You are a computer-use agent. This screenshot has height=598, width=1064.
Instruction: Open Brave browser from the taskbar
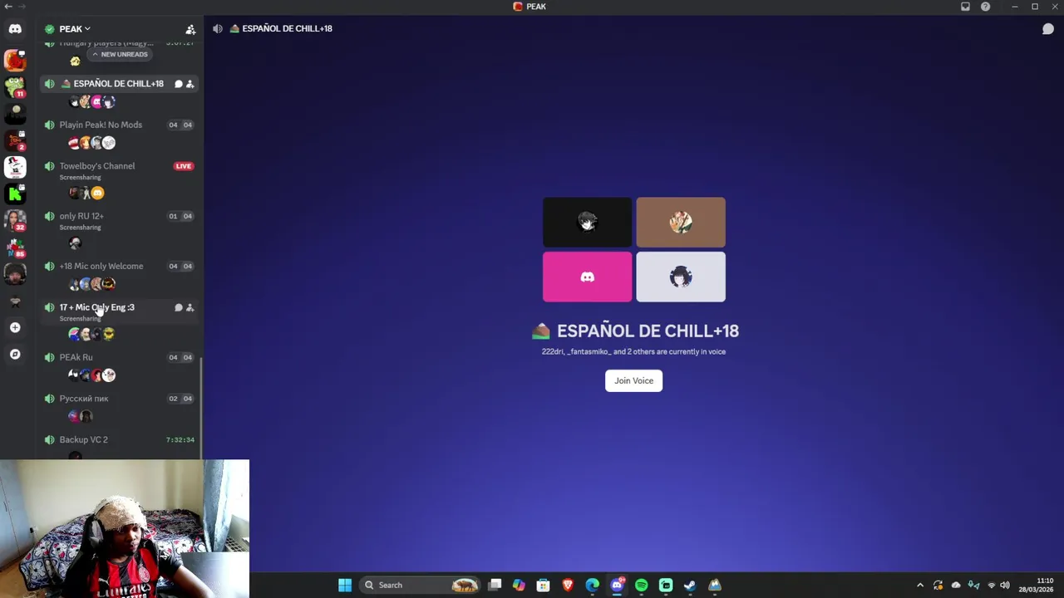tap(568, 585)
